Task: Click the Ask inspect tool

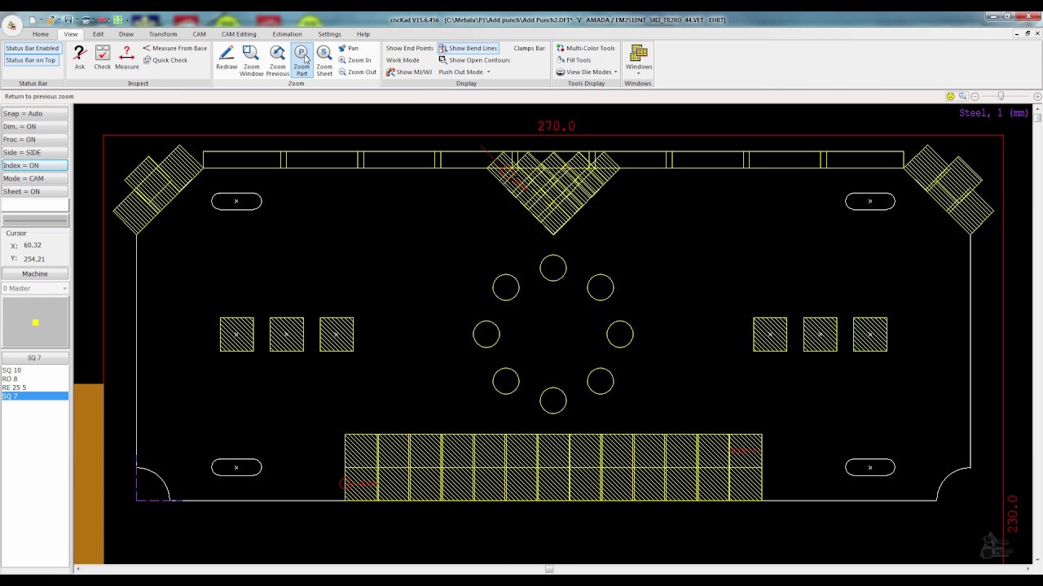Action: coord(79,58)
